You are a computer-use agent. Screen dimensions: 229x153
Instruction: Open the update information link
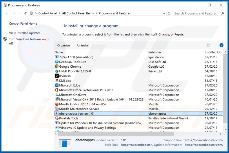tap(204, 145)
